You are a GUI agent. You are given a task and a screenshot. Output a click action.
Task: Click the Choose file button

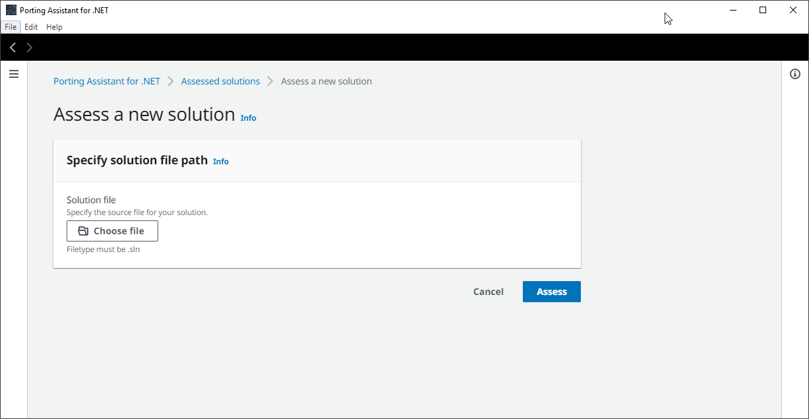coord(112,230)
